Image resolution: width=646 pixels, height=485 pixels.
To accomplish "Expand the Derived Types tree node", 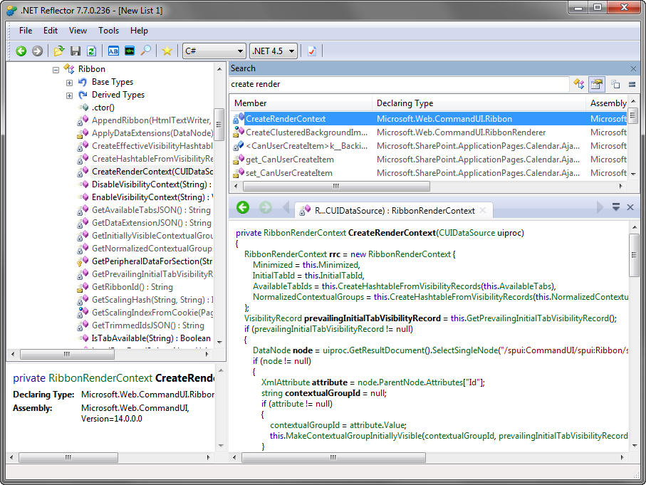I will 68,94.
